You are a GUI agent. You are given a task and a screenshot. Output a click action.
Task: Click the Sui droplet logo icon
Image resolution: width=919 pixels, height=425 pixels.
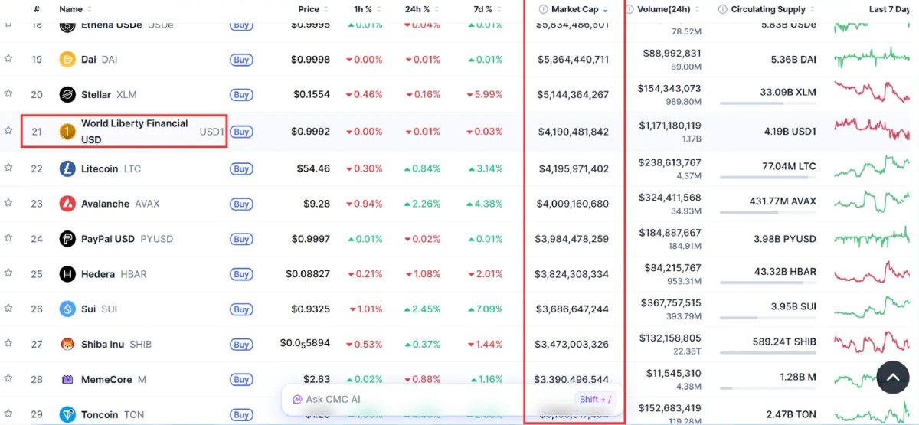[67, 309]
